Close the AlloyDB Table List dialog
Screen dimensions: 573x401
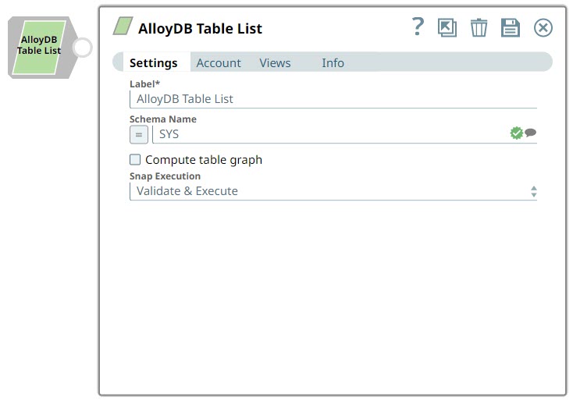[543, 28]
